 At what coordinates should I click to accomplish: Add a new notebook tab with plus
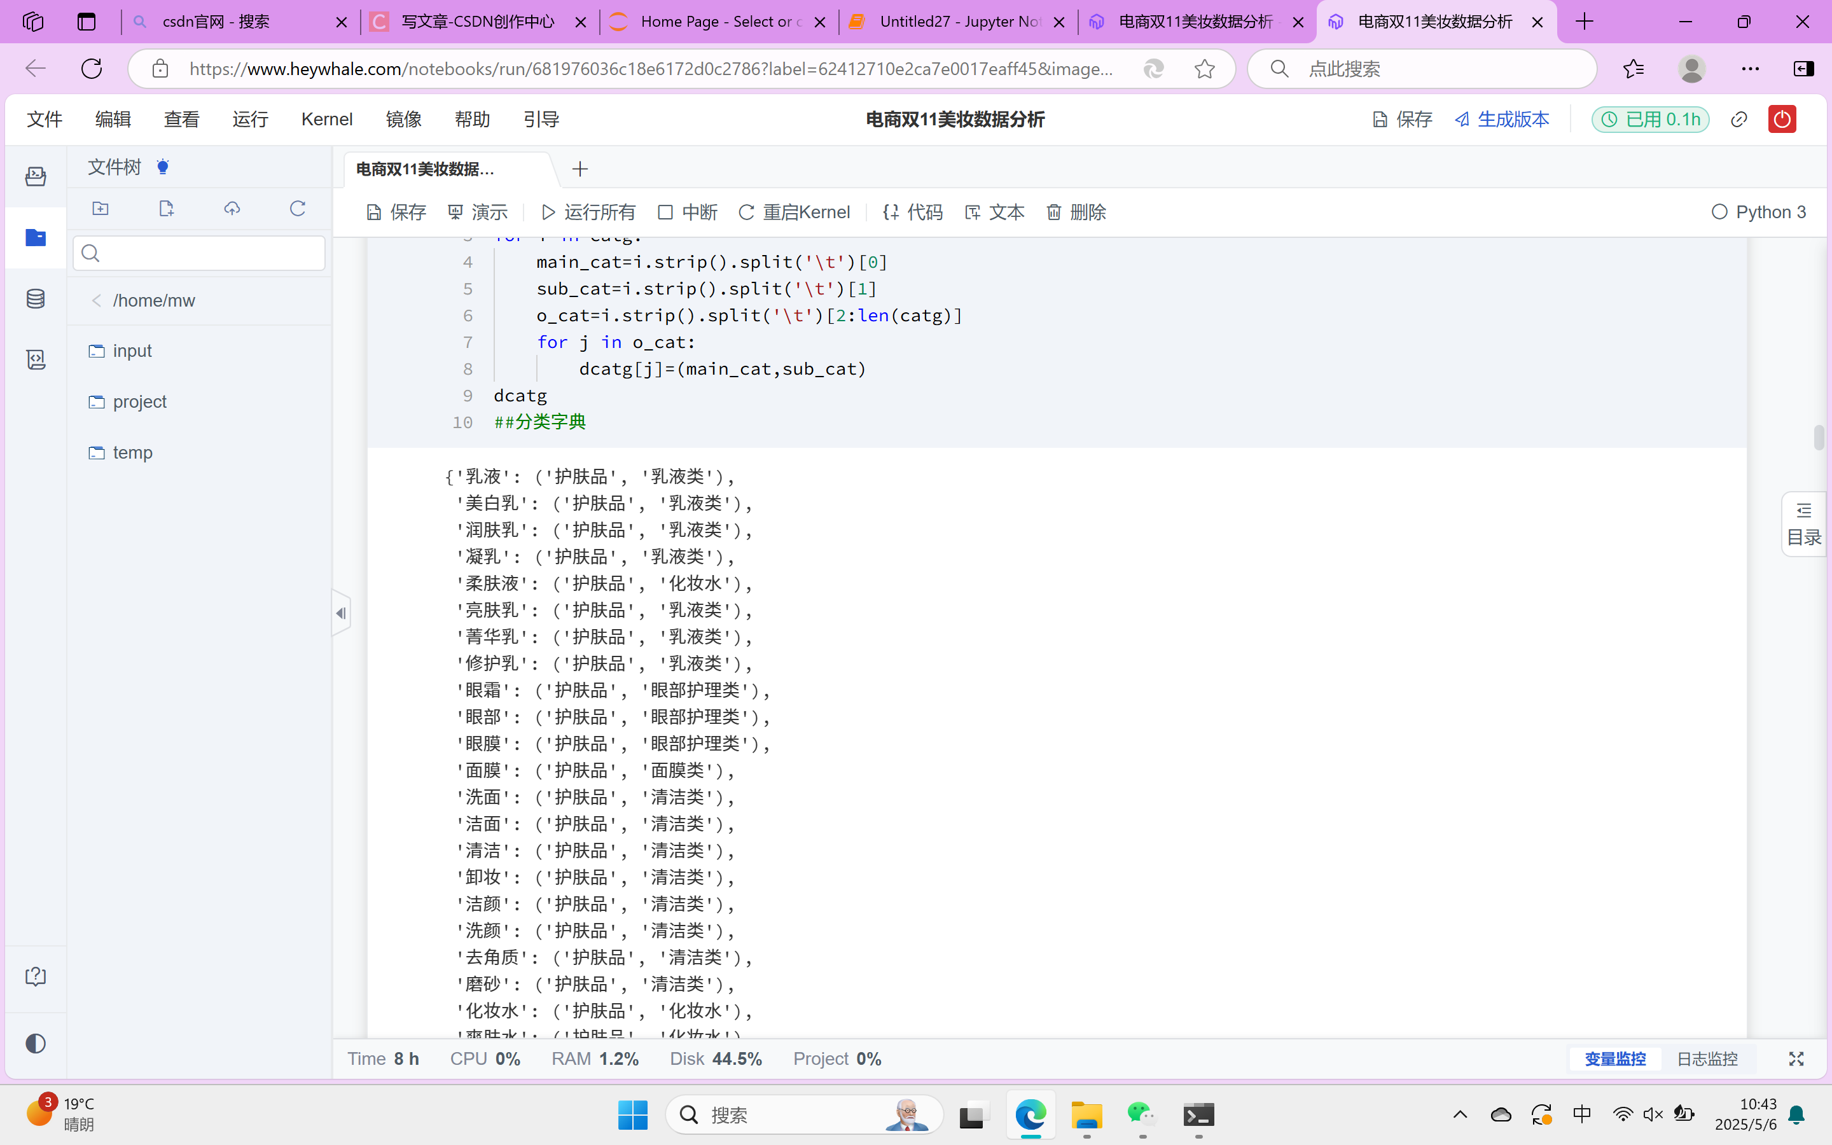click(x=580, y=169)
